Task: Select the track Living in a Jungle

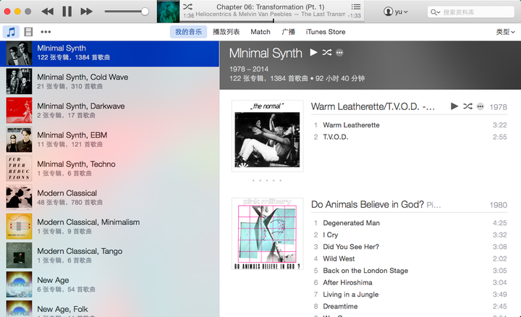Action: pyautogui.click(x=350, y=295)
